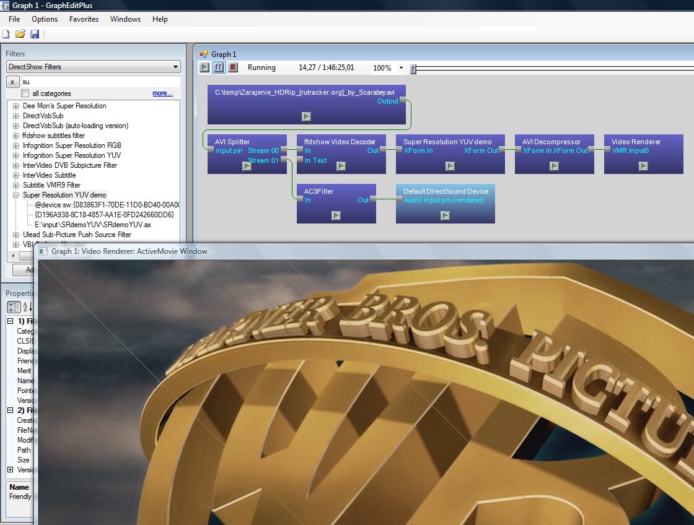Click the filter list horizontal scrollbar left arrow

[13, 256]
